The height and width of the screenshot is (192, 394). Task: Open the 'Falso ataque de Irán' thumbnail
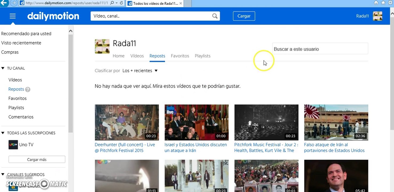(336, 122)
